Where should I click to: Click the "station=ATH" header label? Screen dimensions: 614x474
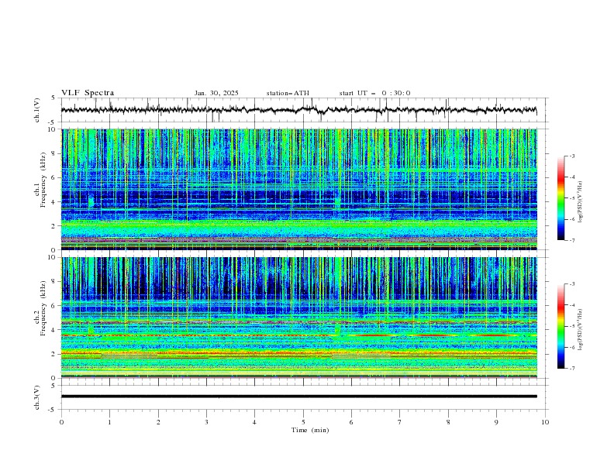click(x=288, y=93)
